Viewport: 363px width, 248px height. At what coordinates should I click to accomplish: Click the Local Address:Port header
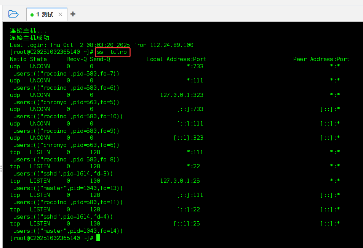(x=176, y=59)
